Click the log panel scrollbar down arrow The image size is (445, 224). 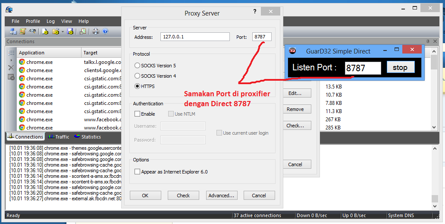pos(435,206)
